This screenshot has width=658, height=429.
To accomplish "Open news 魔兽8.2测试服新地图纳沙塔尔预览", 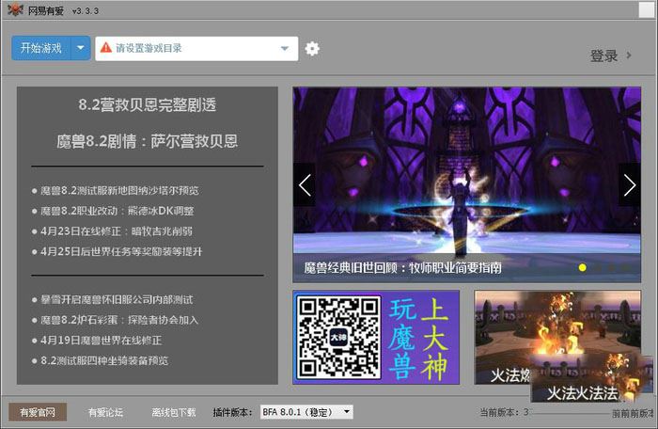I will pyautogui.click(x=119, y=190).
